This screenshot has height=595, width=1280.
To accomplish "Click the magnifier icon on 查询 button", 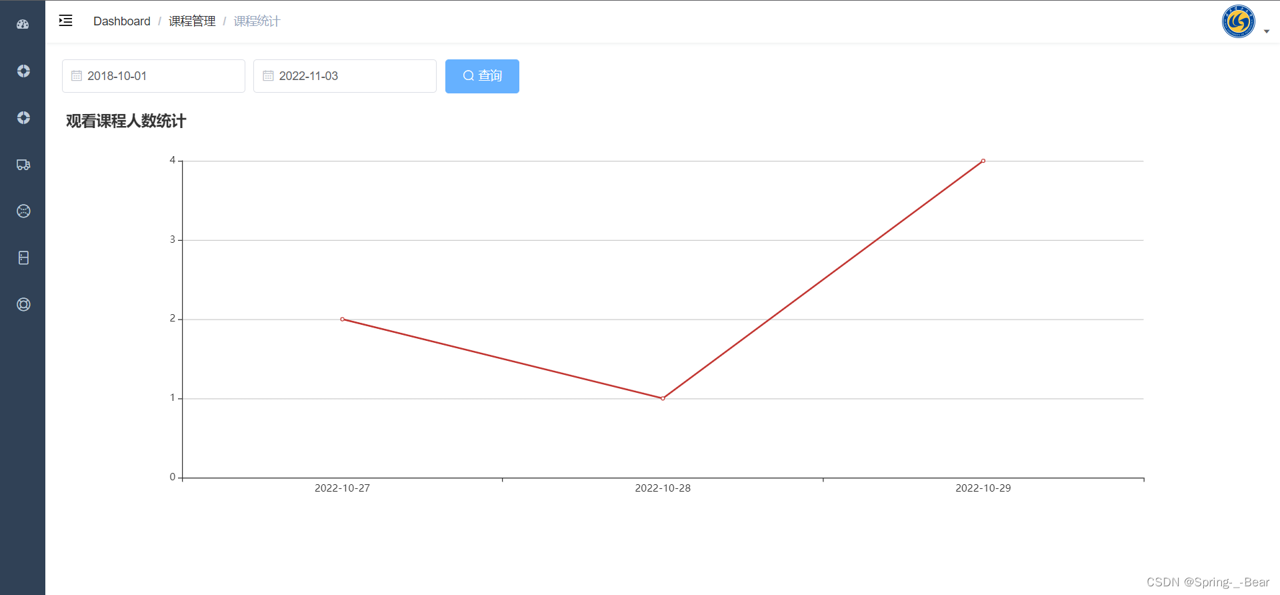I will (x=468, y=76).
